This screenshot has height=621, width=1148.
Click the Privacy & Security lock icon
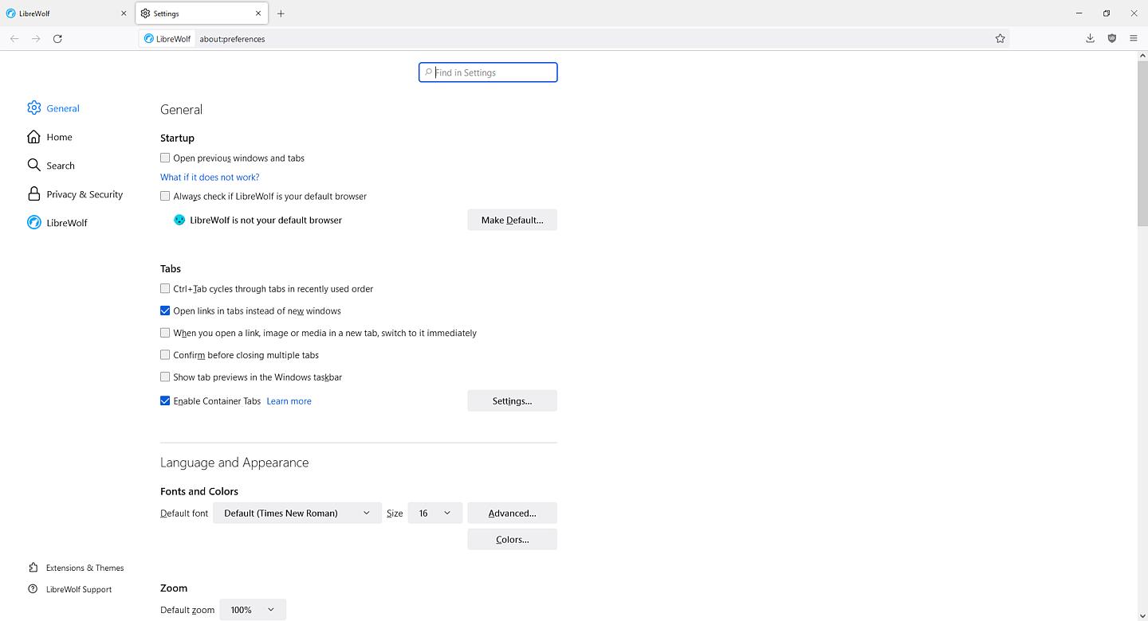click(33, 194)
